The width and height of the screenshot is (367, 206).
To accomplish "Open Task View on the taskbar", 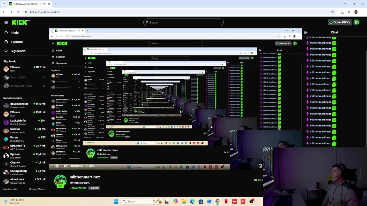I will (167, 201).
